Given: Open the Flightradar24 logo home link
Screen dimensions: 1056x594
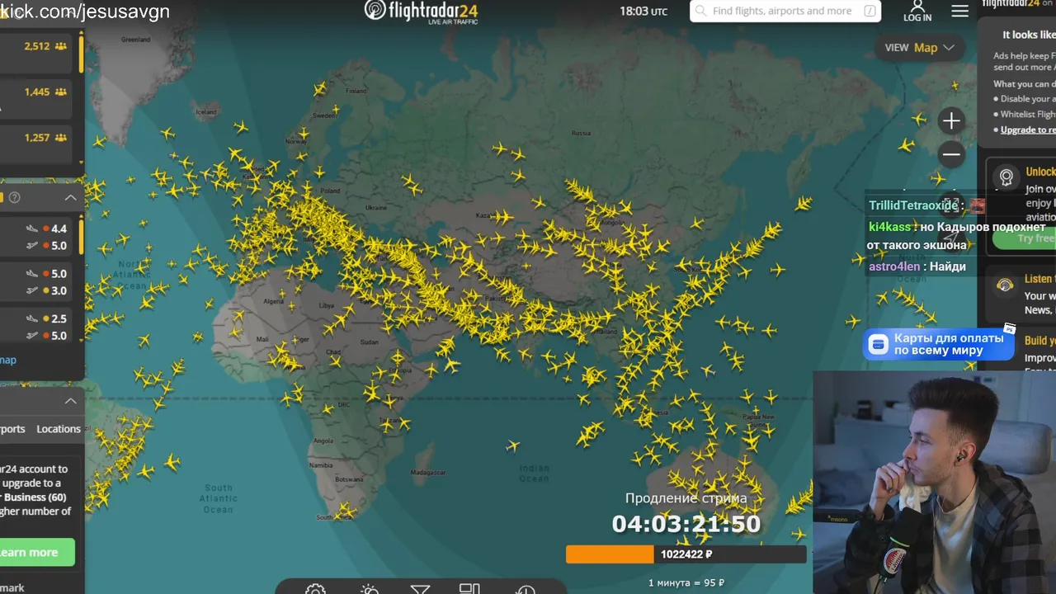Looking at the screenshot, I should click(x=421, y=12).
